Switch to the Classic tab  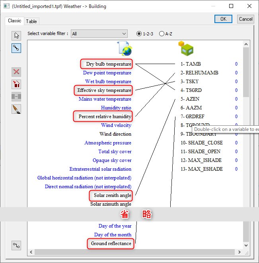[x=15, y=21]
